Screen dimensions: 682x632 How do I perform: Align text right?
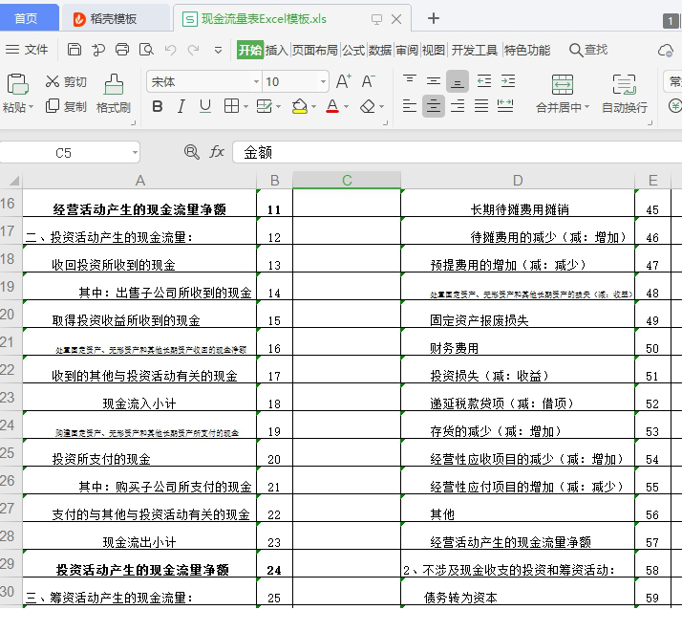(458, 106)
